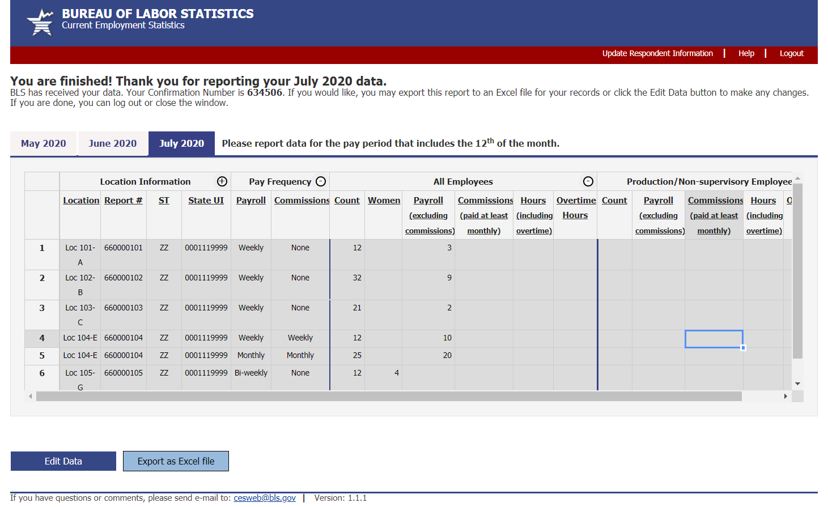
Task: Click the horizontal scrollbar right arrow
Action: (x=785, y=396)
